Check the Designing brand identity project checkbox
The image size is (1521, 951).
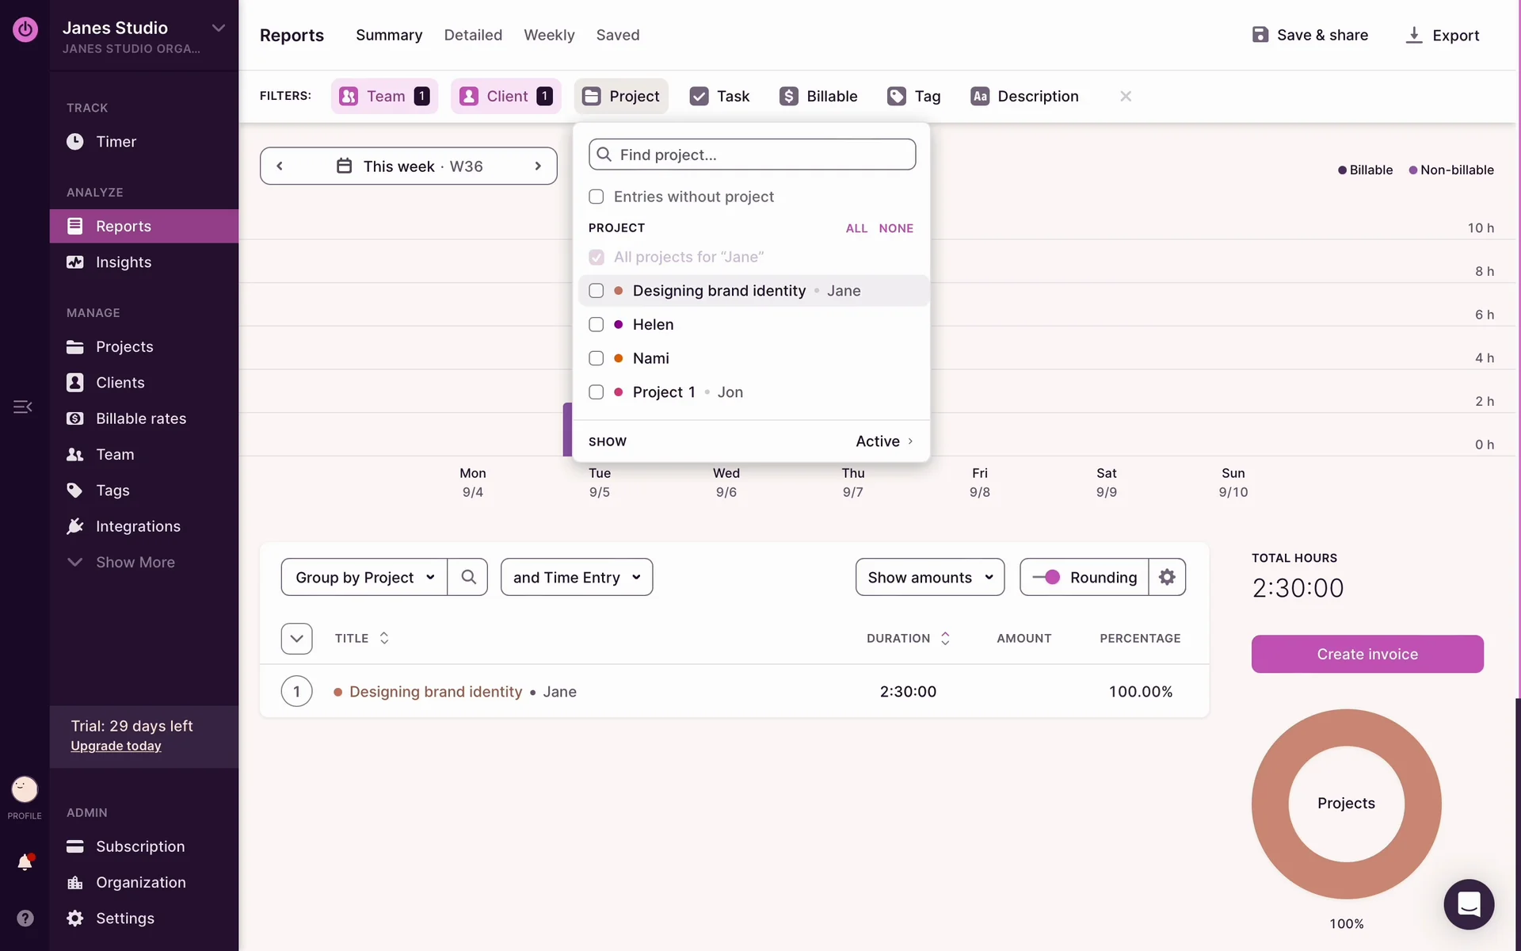tap(597, 291)
